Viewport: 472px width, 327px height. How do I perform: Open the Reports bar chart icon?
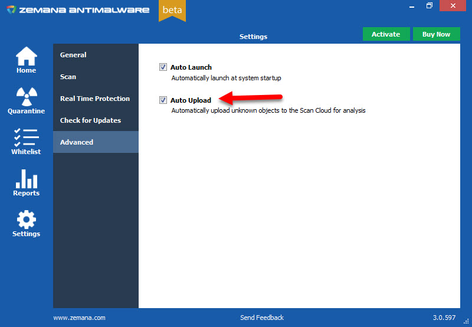pyautogui.click(x=27, y=179)
